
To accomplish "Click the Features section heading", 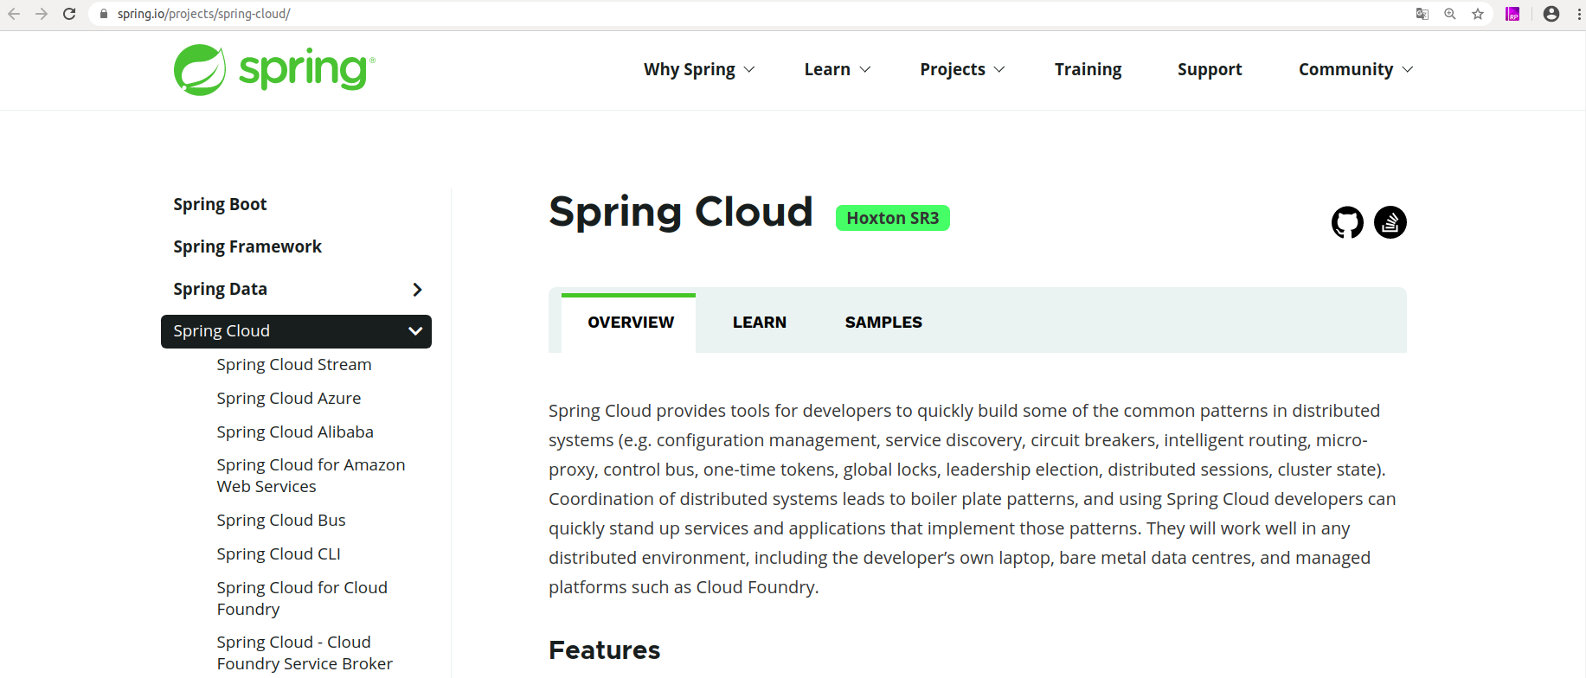I will click(x=604, y=650).
